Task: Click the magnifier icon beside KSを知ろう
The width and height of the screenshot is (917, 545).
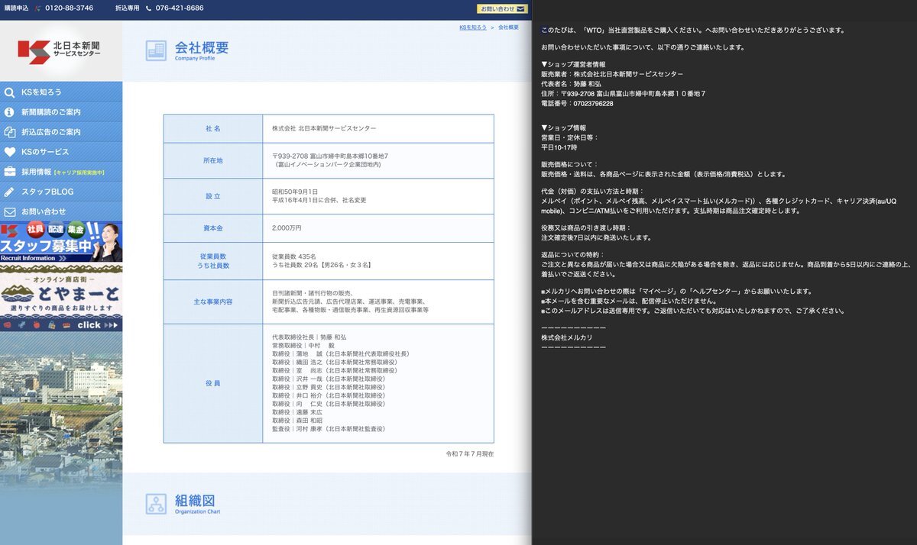Action: [10, 92]
